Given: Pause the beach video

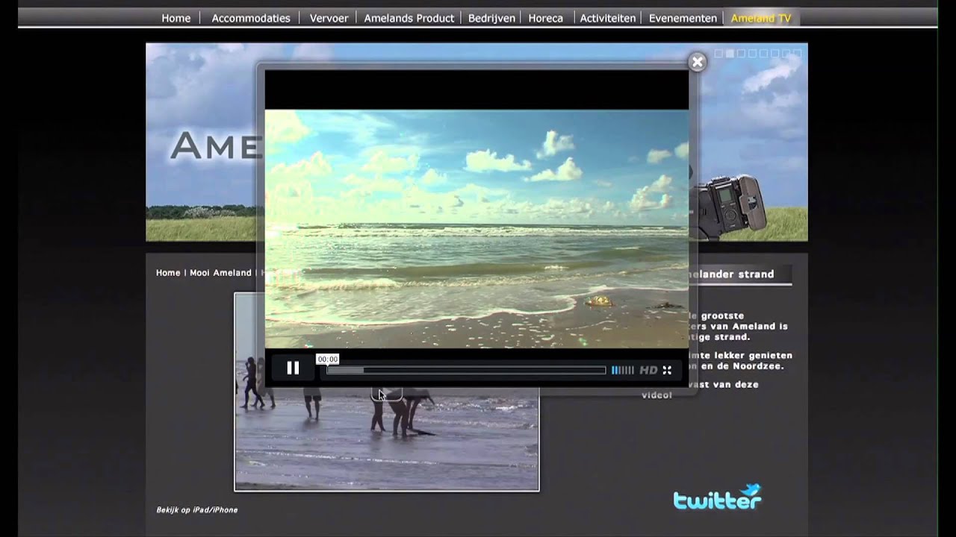Looking at the screenshot, I should pos(293,368).
